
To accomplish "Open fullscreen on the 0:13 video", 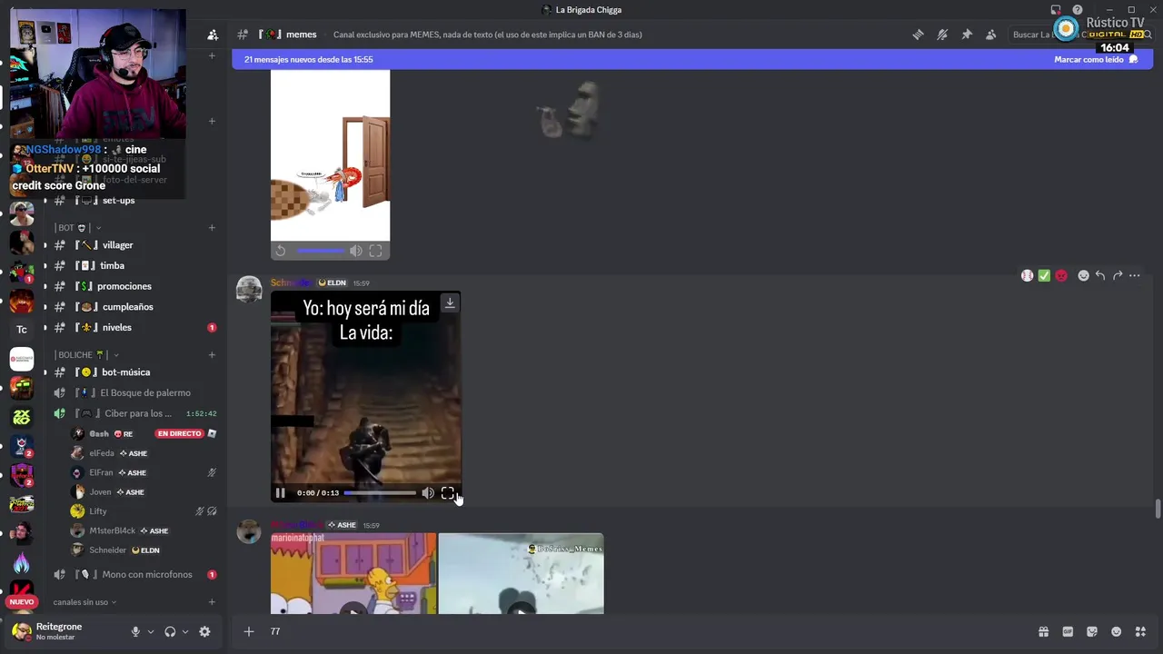I will pos(447,493).
